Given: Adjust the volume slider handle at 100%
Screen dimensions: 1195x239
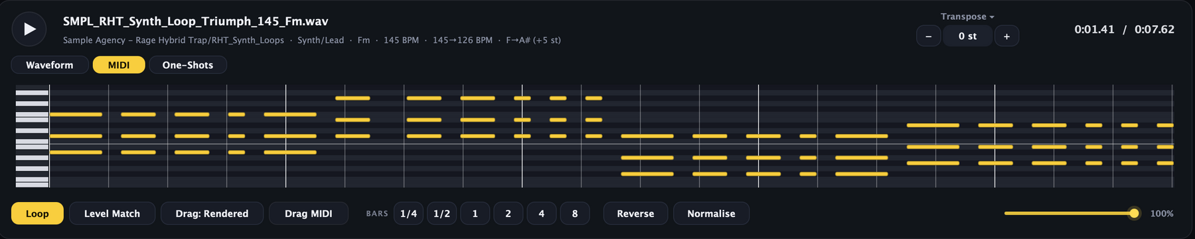Looking at the screenshot, I should (x=1134, y=213).
